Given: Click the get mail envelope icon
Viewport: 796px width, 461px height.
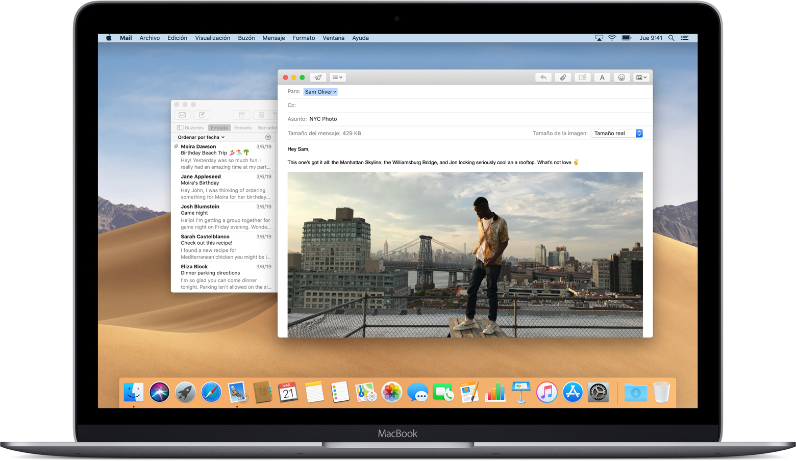Looking at the screenshot, I should tap(182, 115).
